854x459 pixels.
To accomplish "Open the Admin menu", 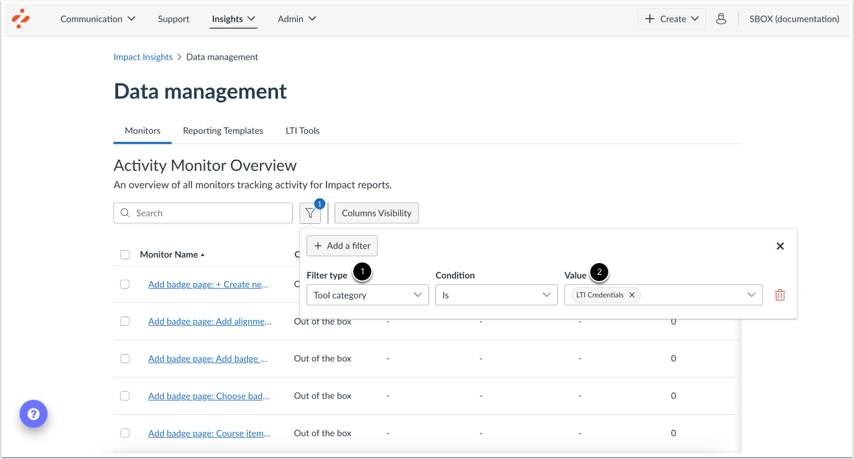I will tap(297, 19).
